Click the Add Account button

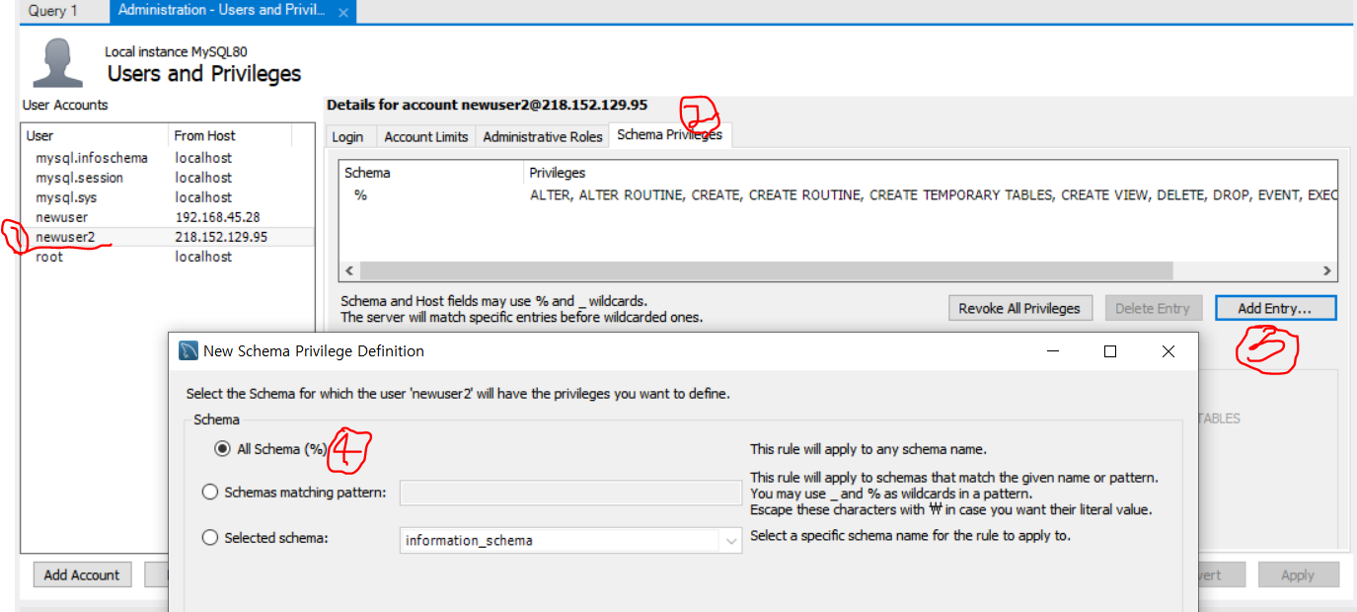point(82,574)
